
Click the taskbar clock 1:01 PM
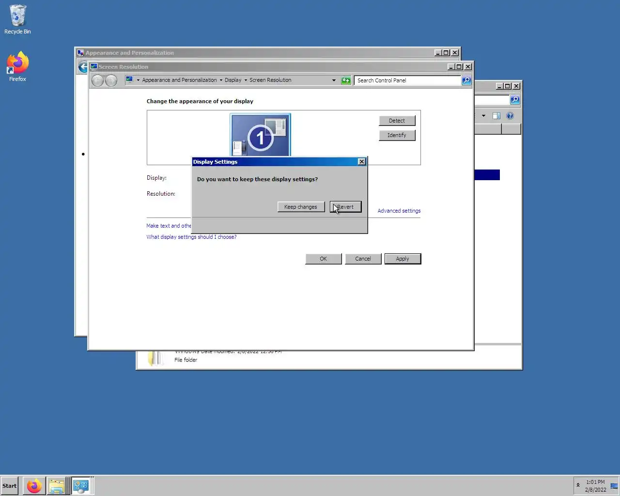pos(595,482)
